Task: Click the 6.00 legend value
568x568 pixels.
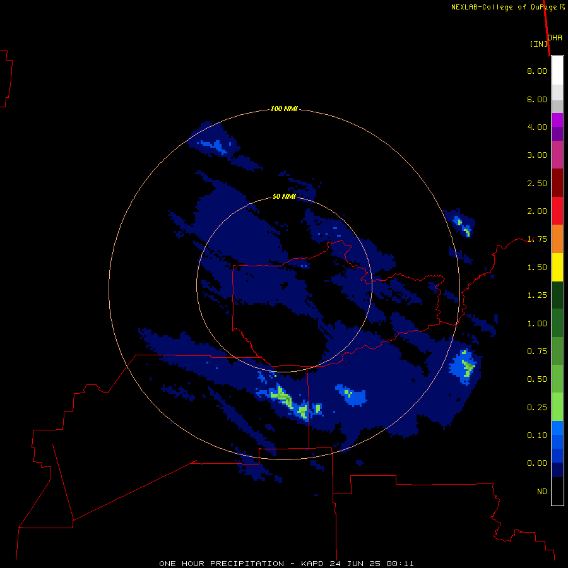Action: (537, 99)
